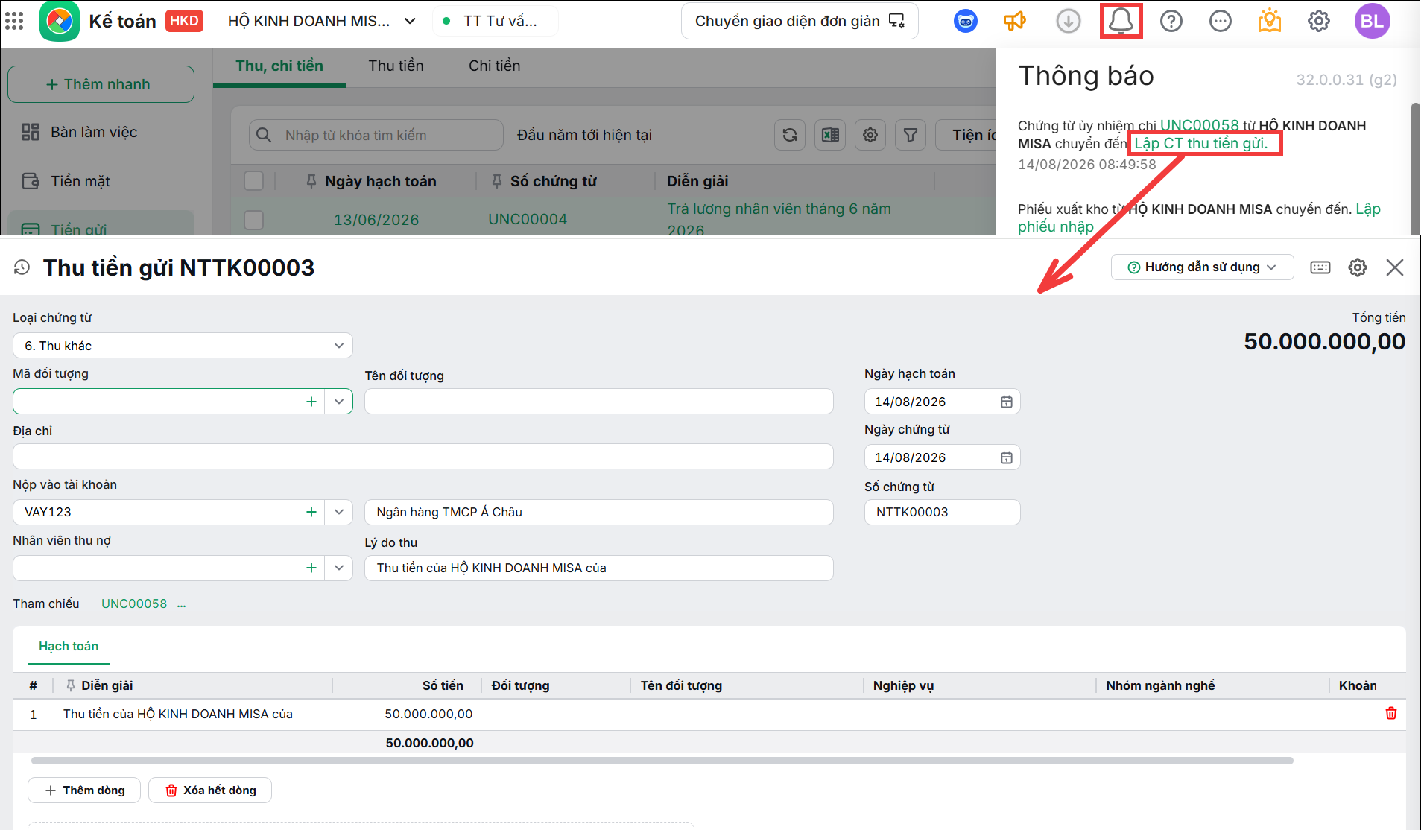
Task: Open the notification bell icon
Action: pyautogui.click(x=1121, y=21)
